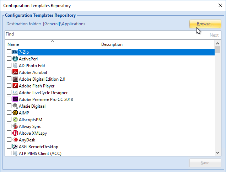The width and height of the screenshot is (226, 172).
Task: Sort the list by Name column header
Action: pyautogui.click(x=52, y=44)
